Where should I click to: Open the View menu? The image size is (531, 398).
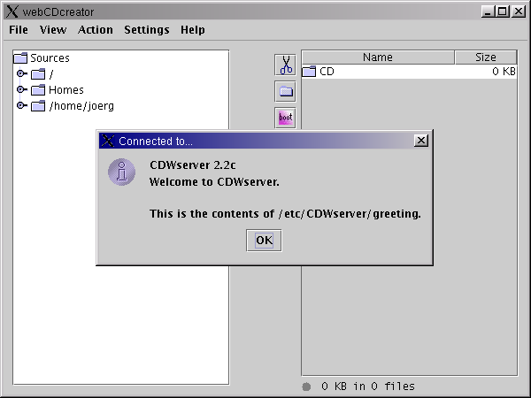(x=53, y=30)
